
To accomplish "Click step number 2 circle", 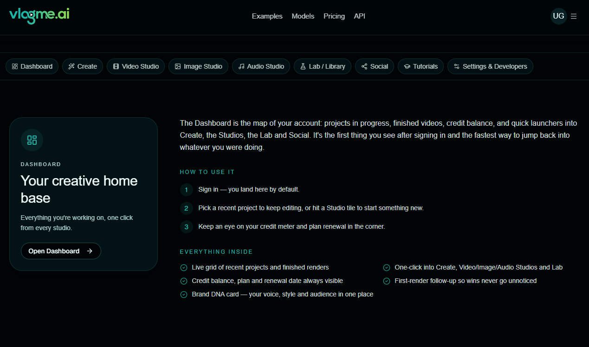I will click(186, 208).
